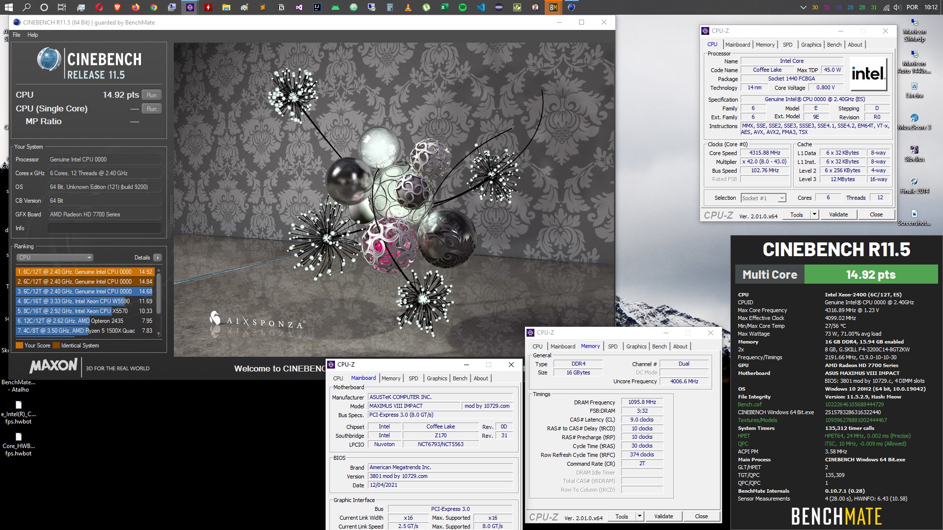Click Validate in top CPU-Z window

[838, 214]
